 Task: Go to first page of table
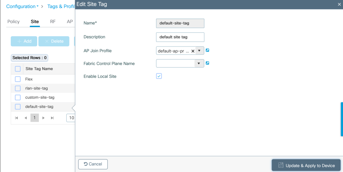17,118
